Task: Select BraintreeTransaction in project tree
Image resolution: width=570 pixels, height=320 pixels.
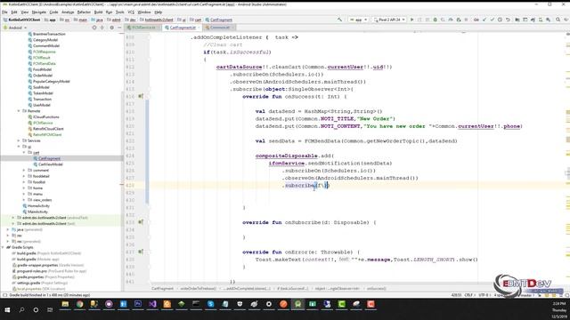Action: (49, 34)
